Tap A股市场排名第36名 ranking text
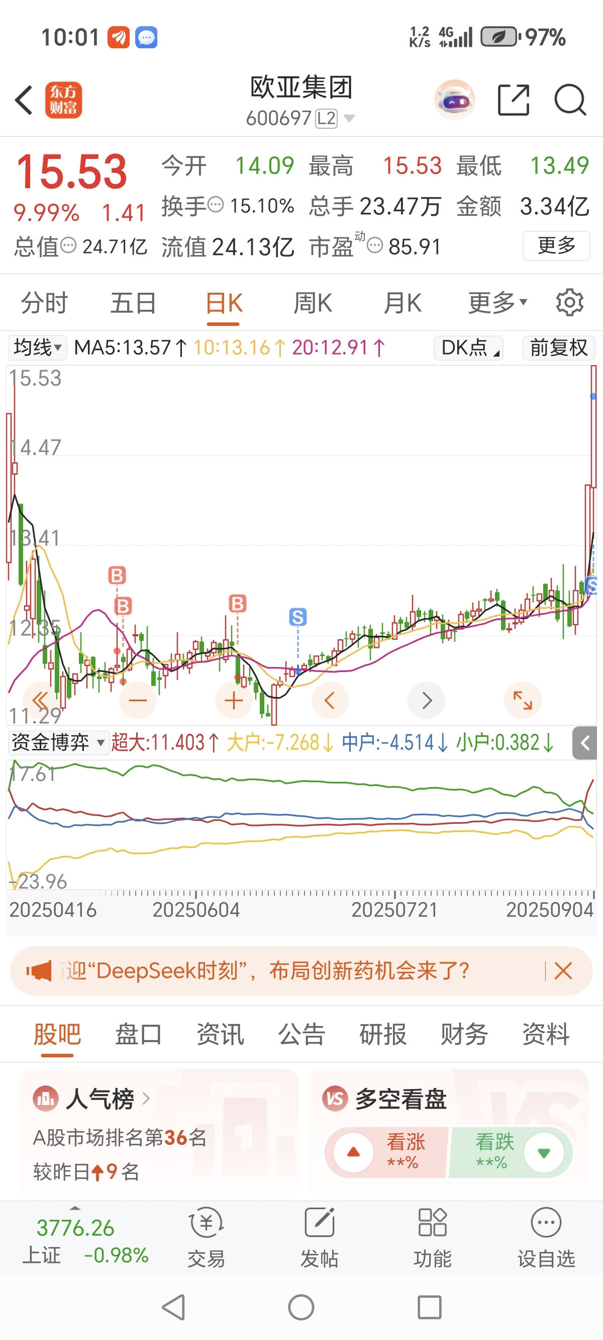The image size is (603, 1340). click(x=120, y=1138)
